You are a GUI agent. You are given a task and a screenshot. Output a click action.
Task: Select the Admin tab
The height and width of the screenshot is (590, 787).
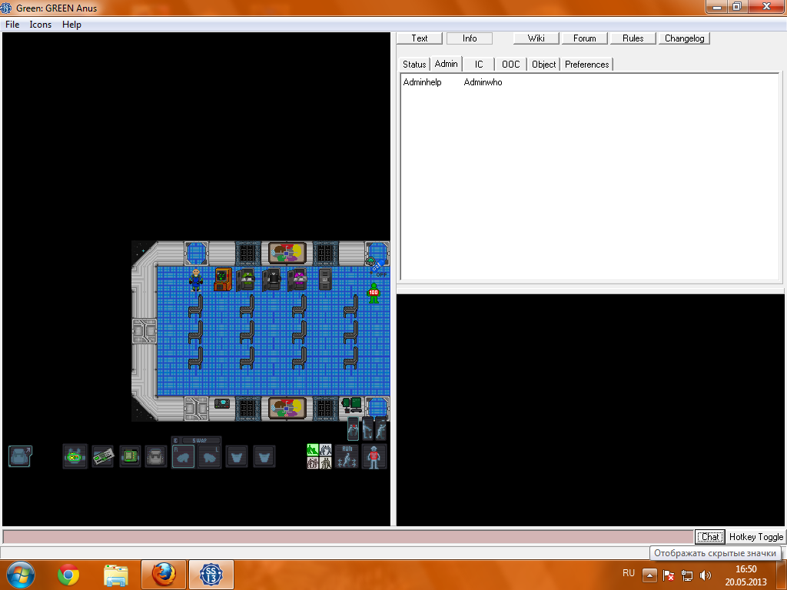[x=447, y=64]
